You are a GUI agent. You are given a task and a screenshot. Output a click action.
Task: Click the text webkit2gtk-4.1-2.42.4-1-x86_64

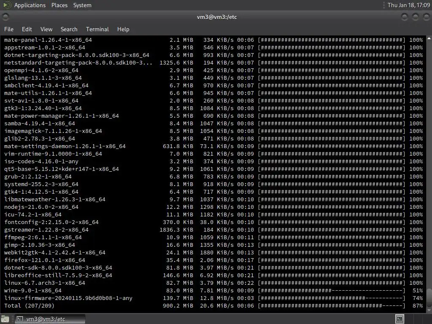point(55,253)
